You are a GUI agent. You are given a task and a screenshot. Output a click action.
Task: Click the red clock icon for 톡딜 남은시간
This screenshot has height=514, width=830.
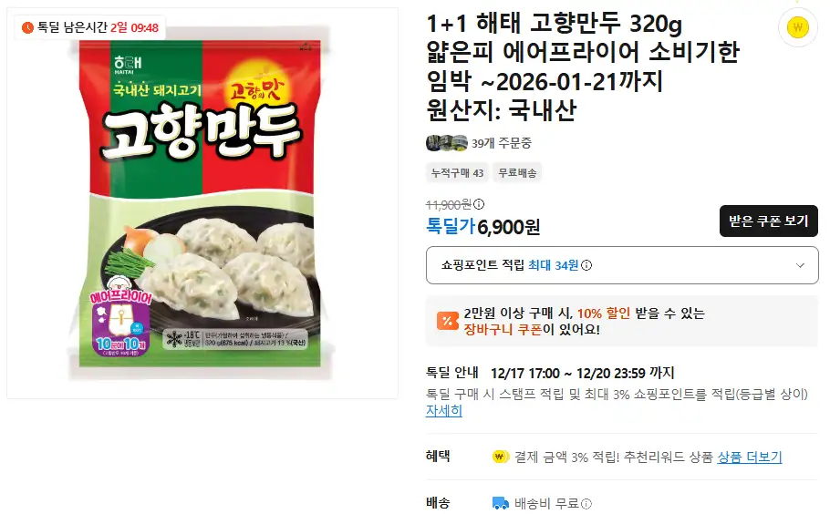tap(27, 27)
